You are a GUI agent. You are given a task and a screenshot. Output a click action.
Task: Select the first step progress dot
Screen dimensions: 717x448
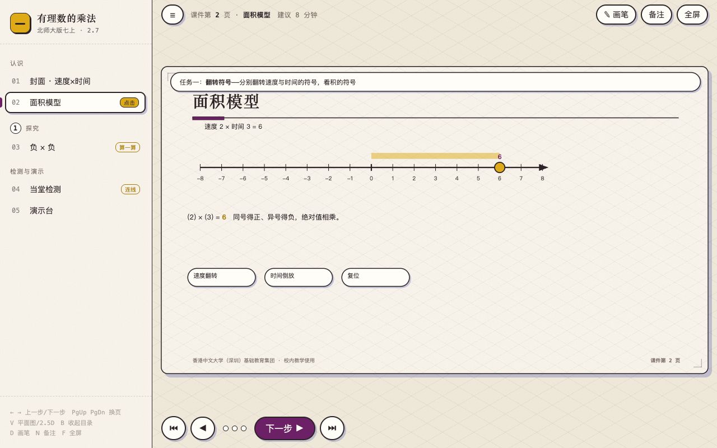(x=226, y=428)
